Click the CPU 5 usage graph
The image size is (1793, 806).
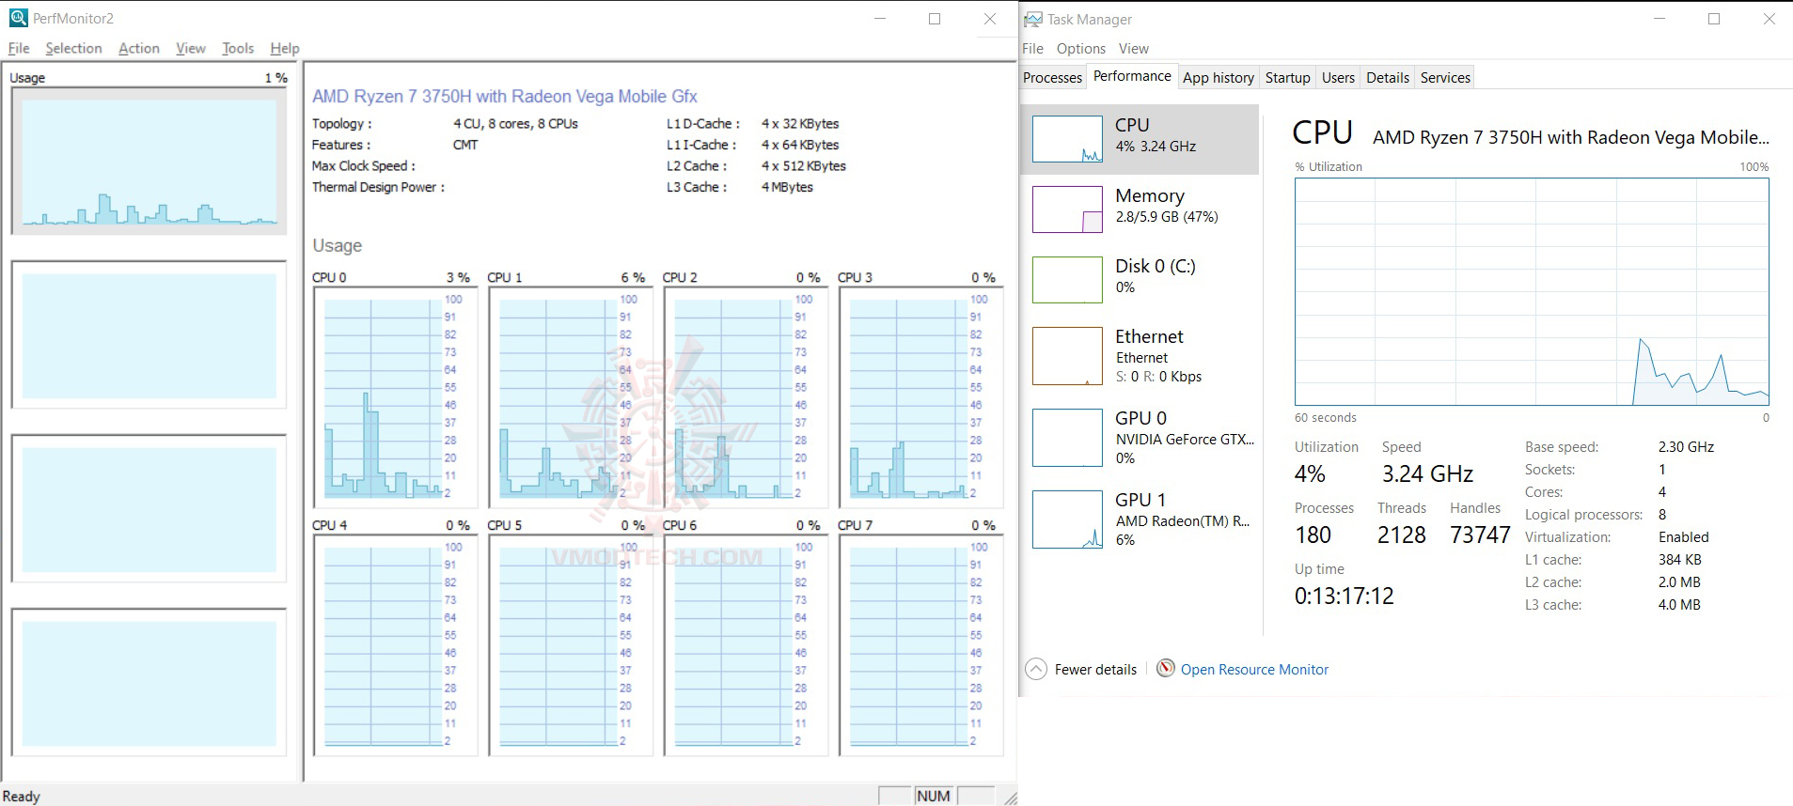[x=571, y=645]
